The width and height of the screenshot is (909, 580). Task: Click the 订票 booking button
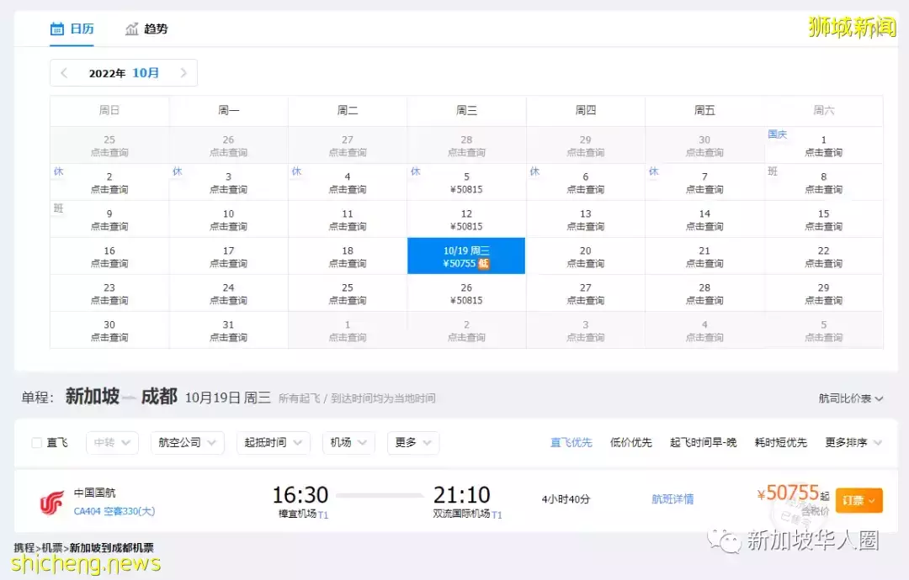pos(858,499)
